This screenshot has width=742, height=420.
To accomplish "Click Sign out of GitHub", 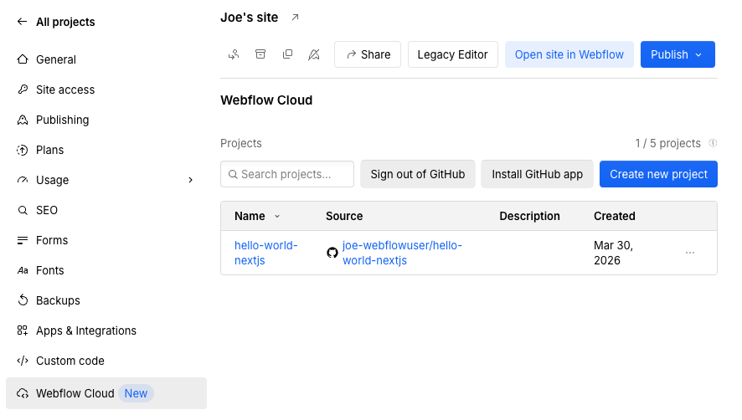I will [x=418, y=174].
